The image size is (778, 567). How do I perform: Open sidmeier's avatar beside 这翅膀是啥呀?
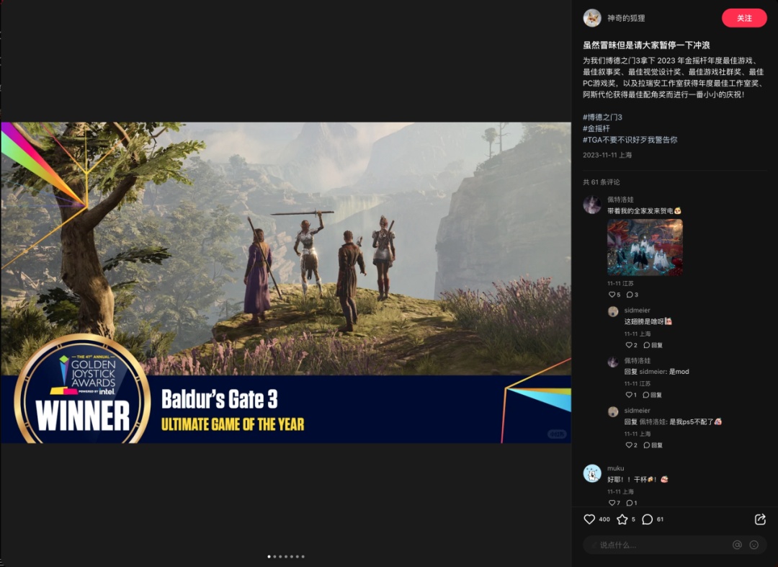coord(613,311)
